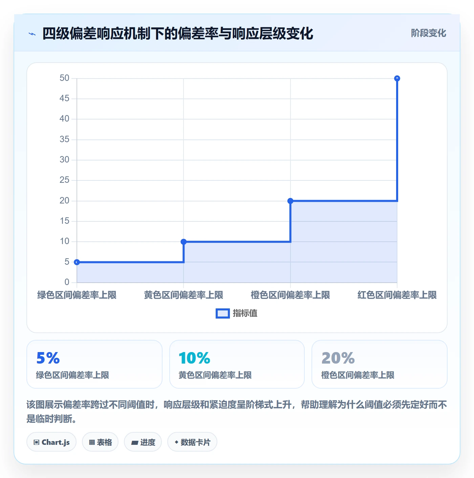Image resolution: width=474 pixels, height=478 pixels.
Task: Select the data point at value 5
Action: pyautogui.click(x=77, y=262)
